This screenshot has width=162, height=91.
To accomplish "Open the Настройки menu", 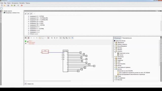I will (x=22, y=3).
